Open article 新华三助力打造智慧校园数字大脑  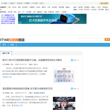tap(32, 60)
